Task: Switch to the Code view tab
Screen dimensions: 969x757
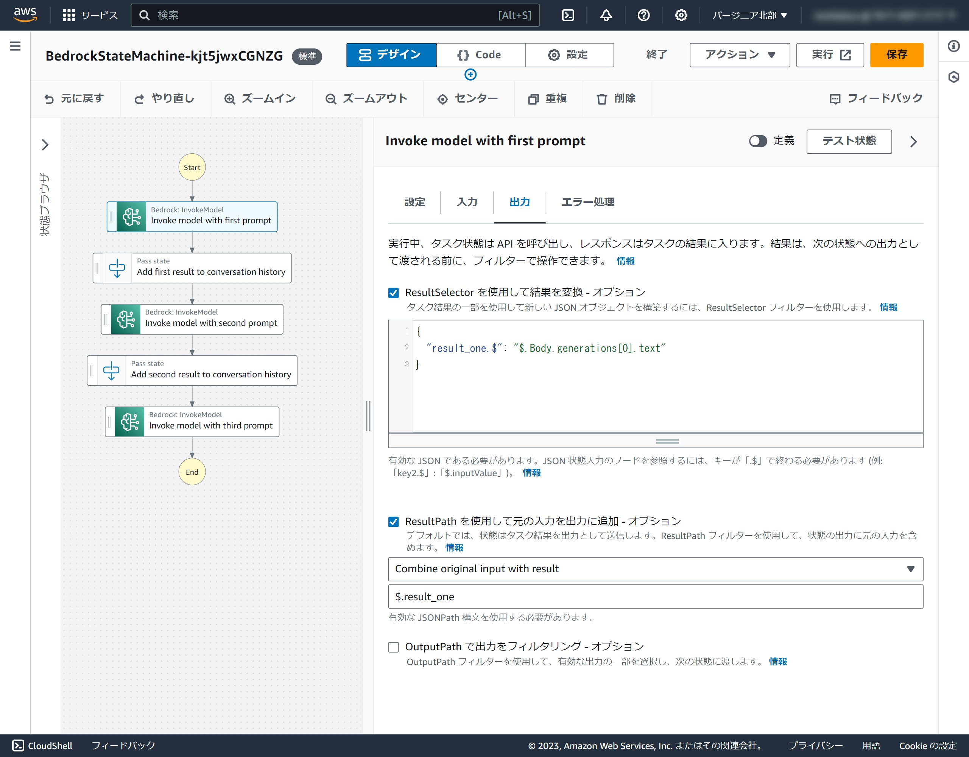Action: point(480,55)
